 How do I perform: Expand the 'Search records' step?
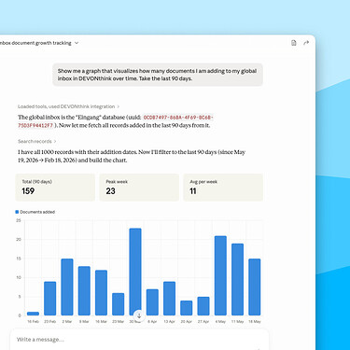click(37, 141)
